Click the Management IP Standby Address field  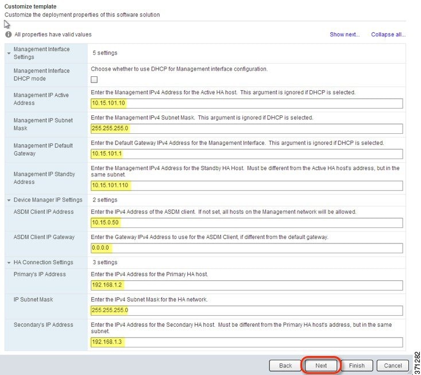(x=247, y=185)
